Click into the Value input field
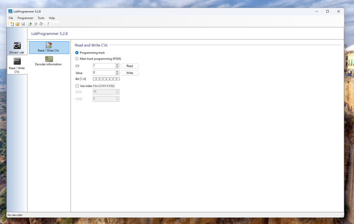 click(x=104, y=73)
